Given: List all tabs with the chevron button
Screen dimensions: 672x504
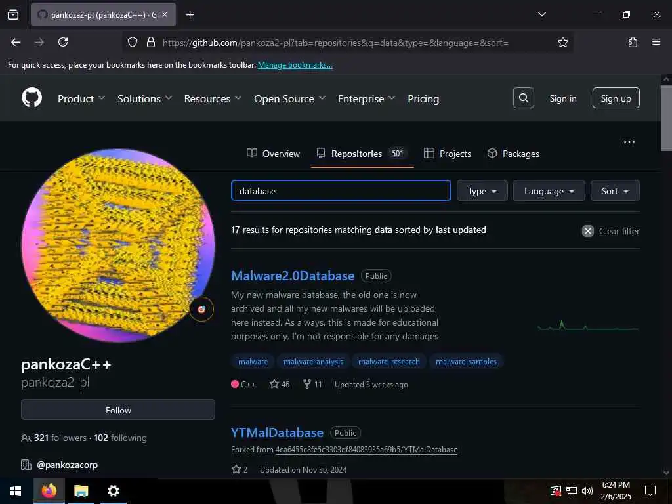Looking at the screenshot, I should [x=541, y=14].
